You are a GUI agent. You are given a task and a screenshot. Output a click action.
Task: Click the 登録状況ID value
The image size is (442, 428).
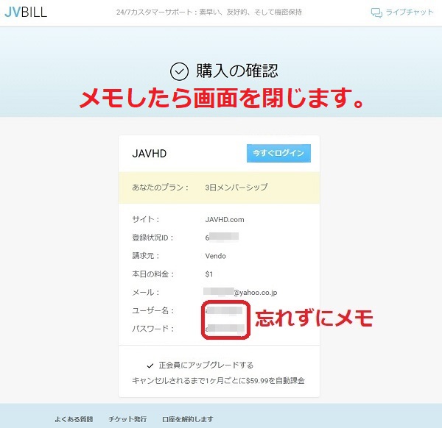[x=222, y=238]
